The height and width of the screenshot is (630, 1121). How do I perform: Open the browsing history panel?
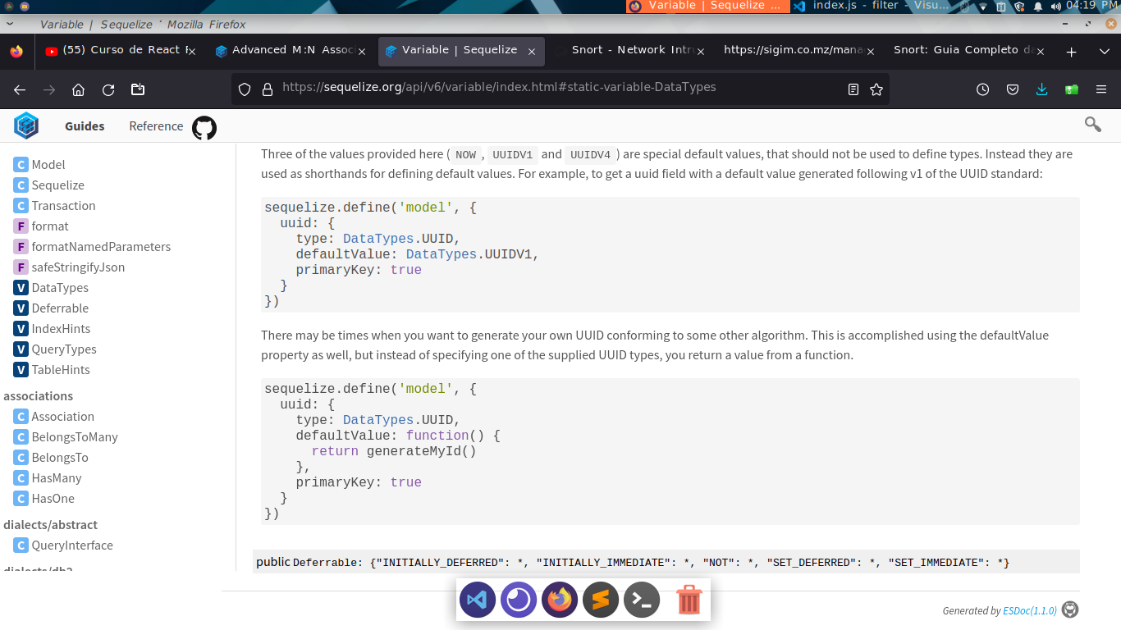tap(982, 89)
